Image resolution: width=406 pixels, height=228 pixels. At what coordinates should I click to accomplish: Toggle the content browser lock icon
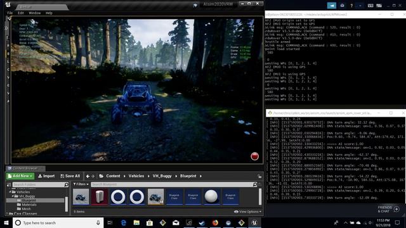coord(259,176)
